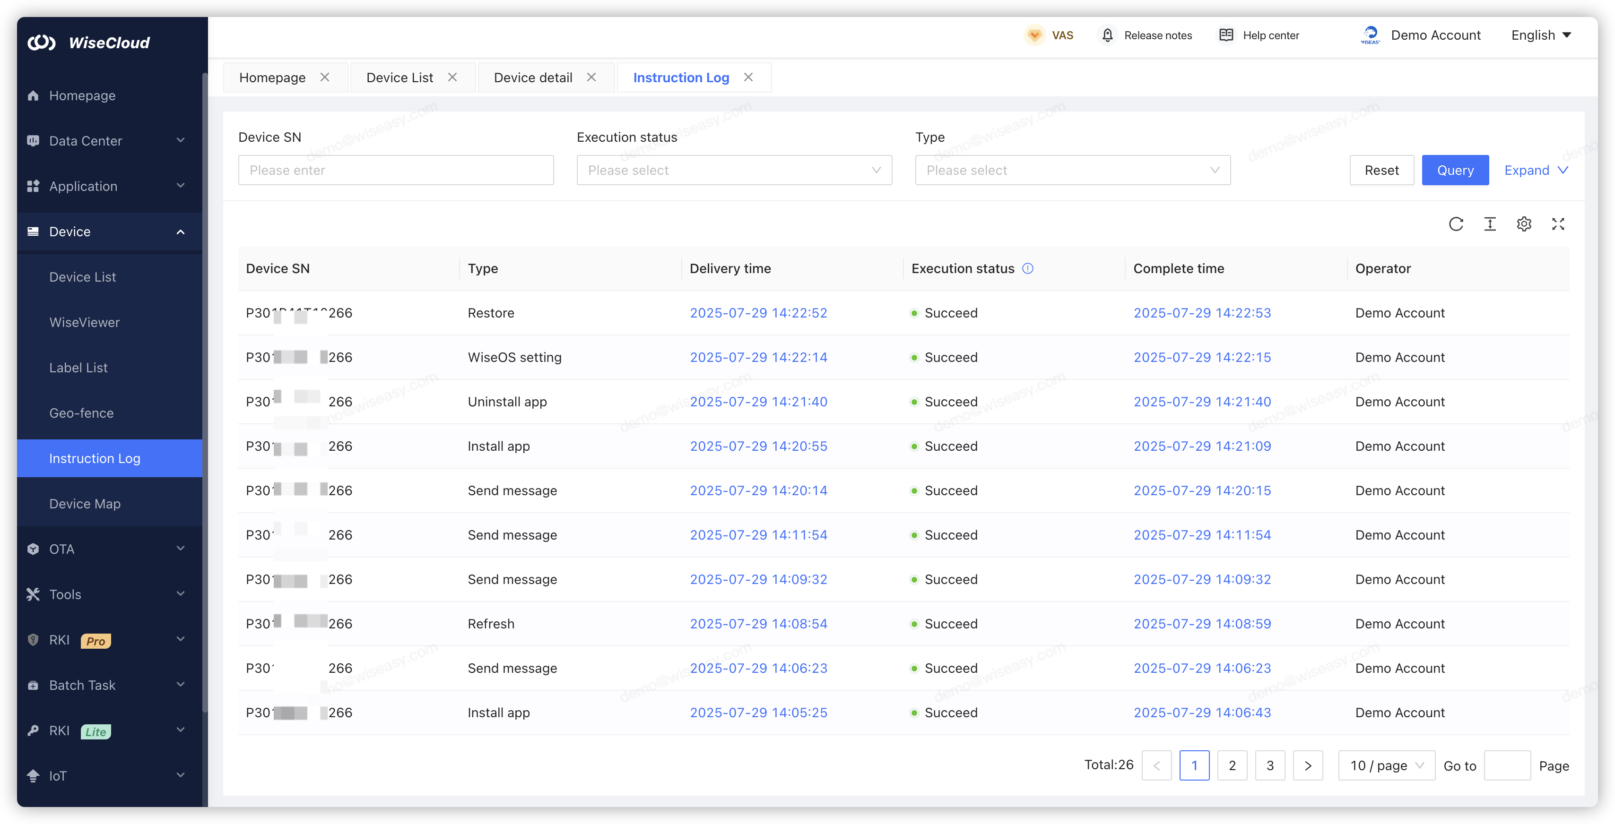Toggle fullscreen table view icon
Image resolution: width=1615 pixels, height=824 pixels.
(x=1558, y=224)
